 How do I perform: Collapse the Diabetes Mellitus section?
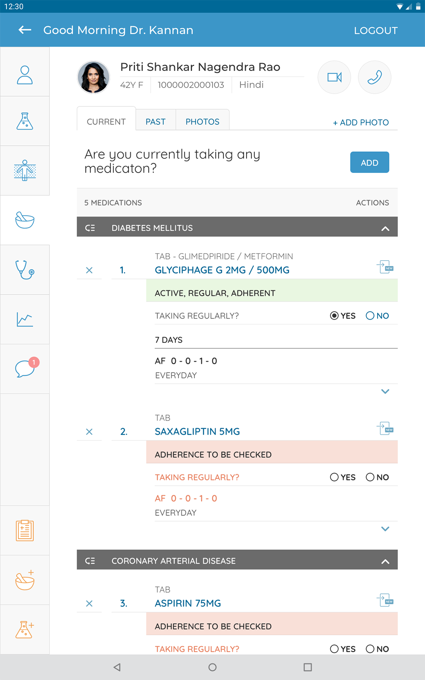pos(385,228)
